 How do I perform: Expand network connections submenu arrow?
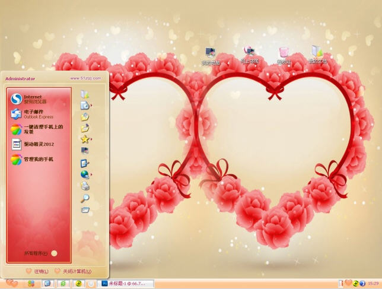91,174
